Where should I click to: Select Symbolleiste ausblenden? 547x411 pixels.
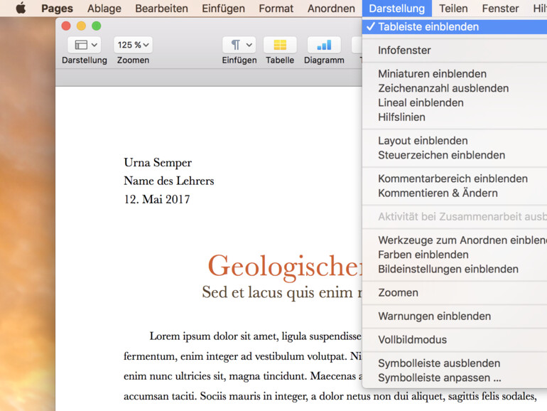point(455,363)
